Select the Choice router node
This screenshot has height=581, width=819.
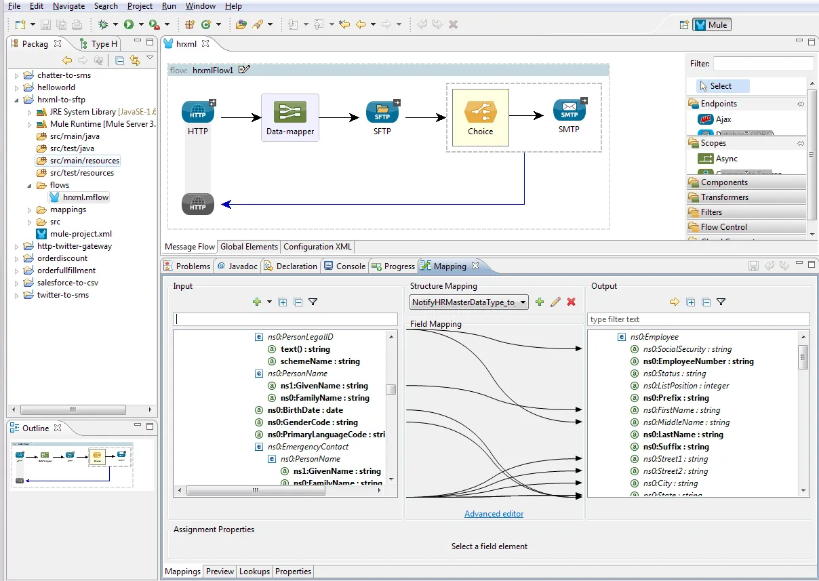pyautogui.click(x=480, y=117)
